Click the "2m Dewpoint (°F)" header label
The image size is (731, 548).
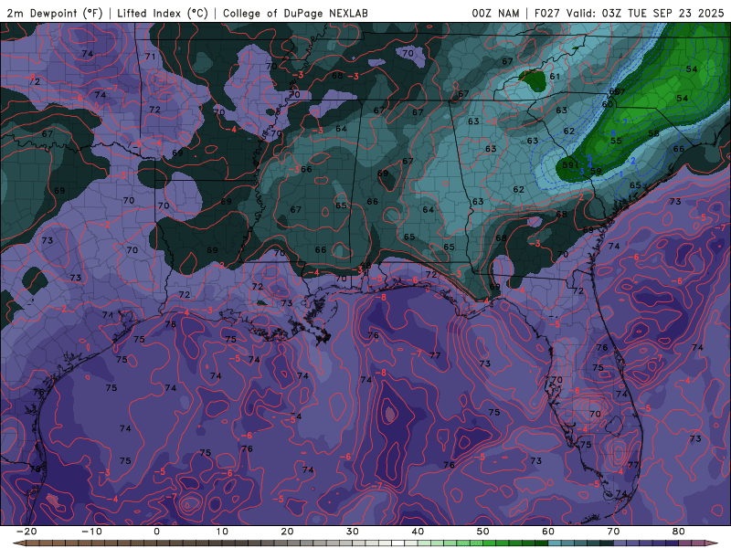(x=55, y=13)
